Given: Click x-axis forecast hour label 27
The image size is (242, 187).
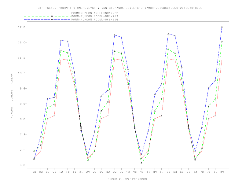Looking at the screenshot, I should pos(94,172).
